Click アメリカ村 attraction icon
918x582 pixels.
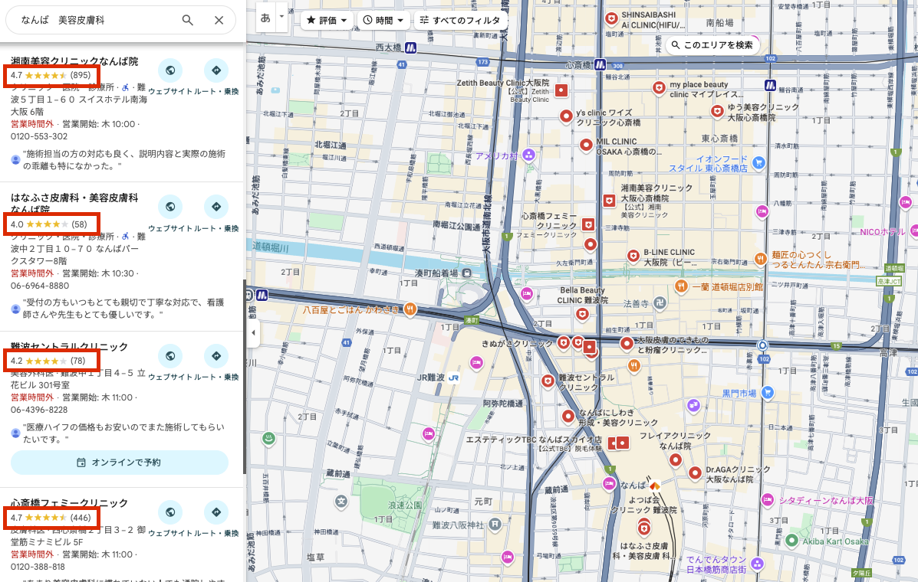click(528, 155)
